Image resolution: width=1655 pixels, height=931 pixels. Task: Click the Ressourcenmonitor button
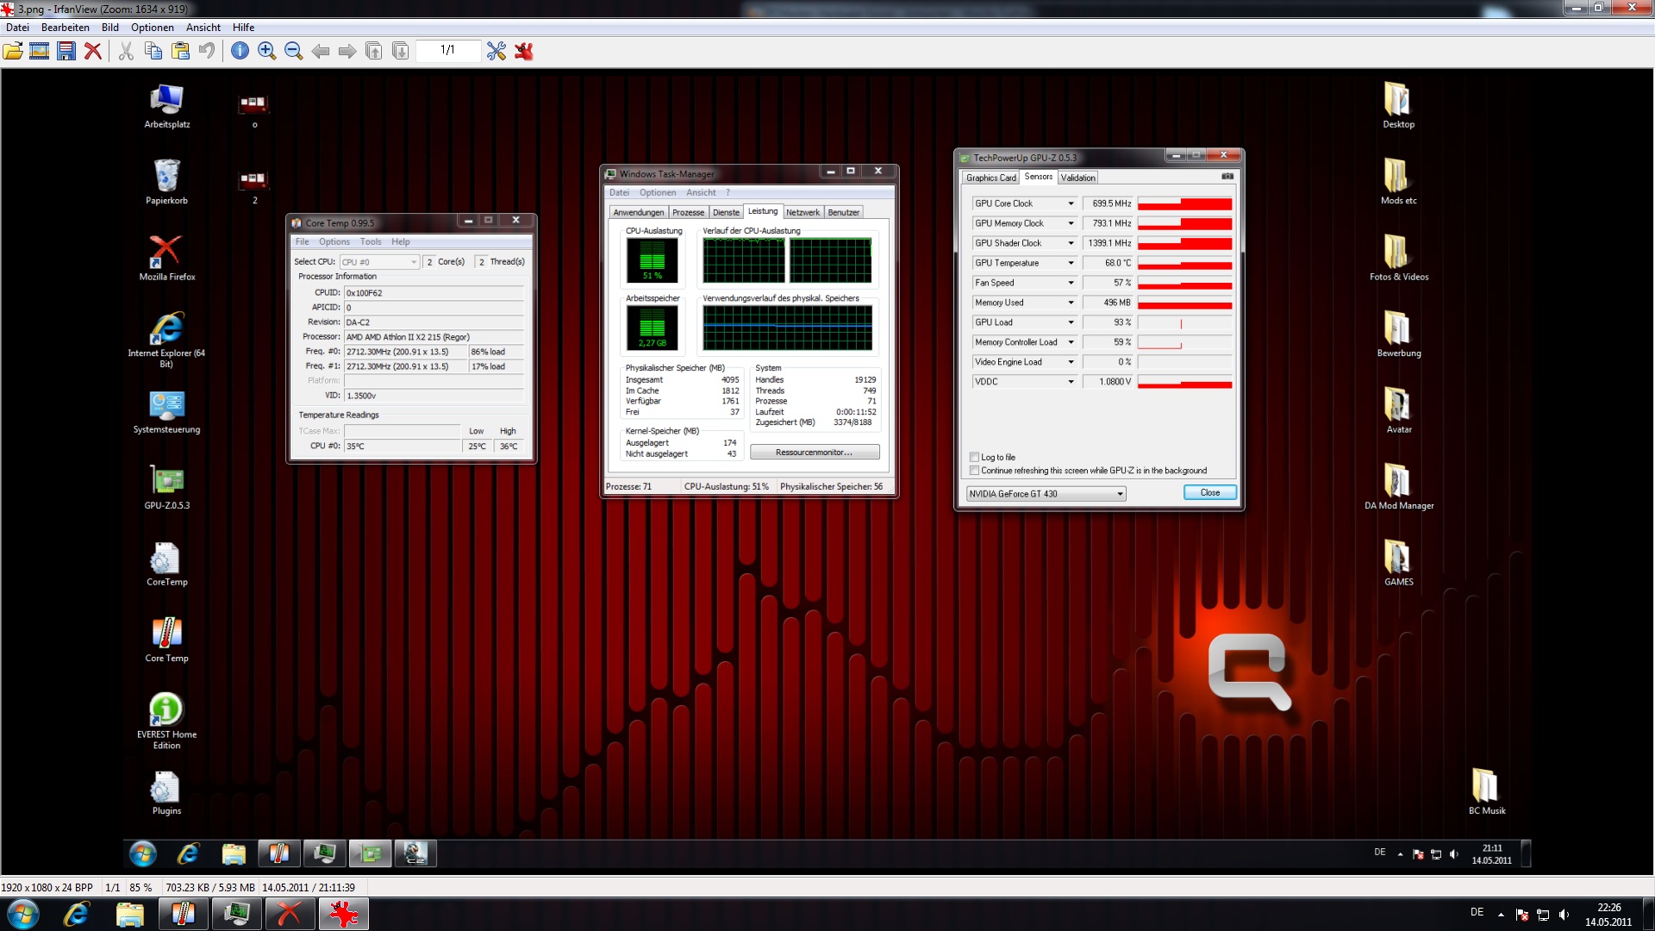814,453
